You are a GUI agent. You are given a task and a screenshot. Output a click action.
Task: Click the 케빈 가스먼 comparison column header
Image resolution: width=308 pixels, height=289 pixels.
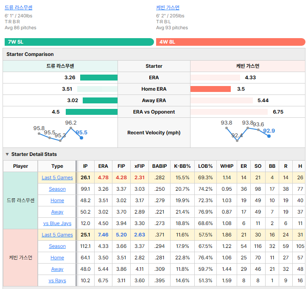coord(248,66)
